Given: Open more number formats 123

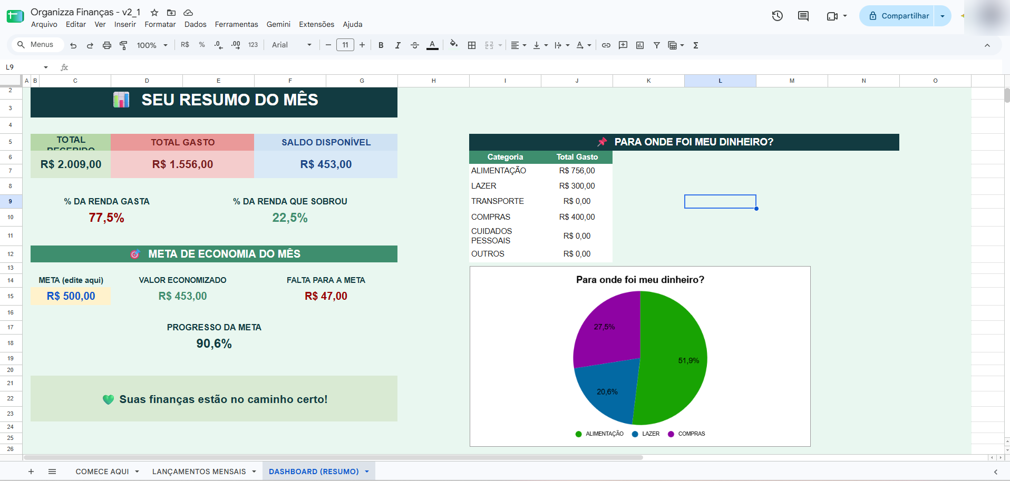Looking at the screenshot, I should pyautogui.click(x=253, y=45).
